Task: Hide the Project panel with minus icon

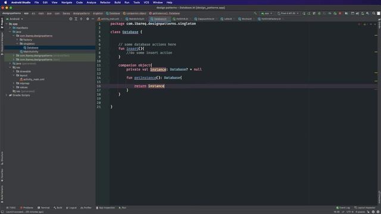Action: 93,18
